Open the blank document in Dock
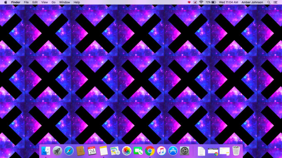The width and height of the screenshot is (282, 158). pyautogui.click(x=201, y=151)
